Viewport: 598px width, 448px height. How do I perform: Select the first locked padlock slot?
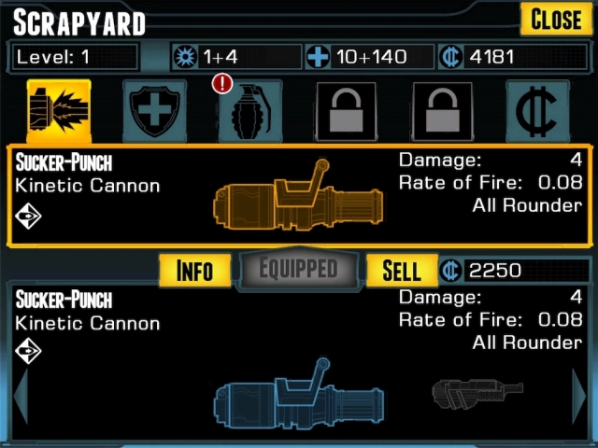[347, 111]
